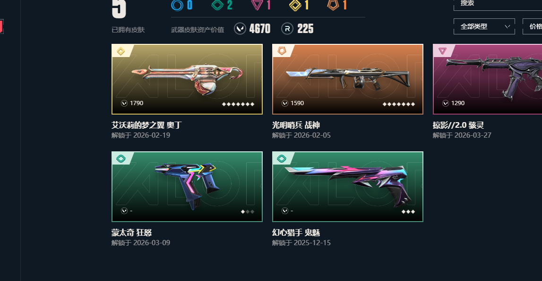The width and height of the screenshot is (542, 281).
Task: Expand the 价格 filter dropdown
Action: (533, 26)
